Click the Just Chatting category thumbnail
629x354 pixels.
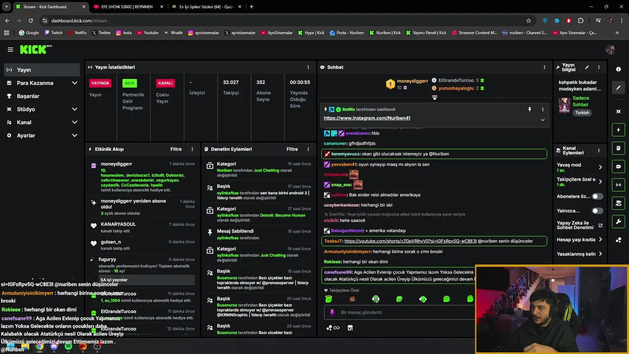[x=564, y=105]
